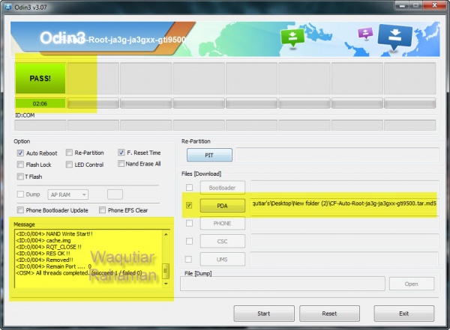450x330 pixels.
Task: Toggle the Auto Reboot checkbox
Action: pos(20,153)
